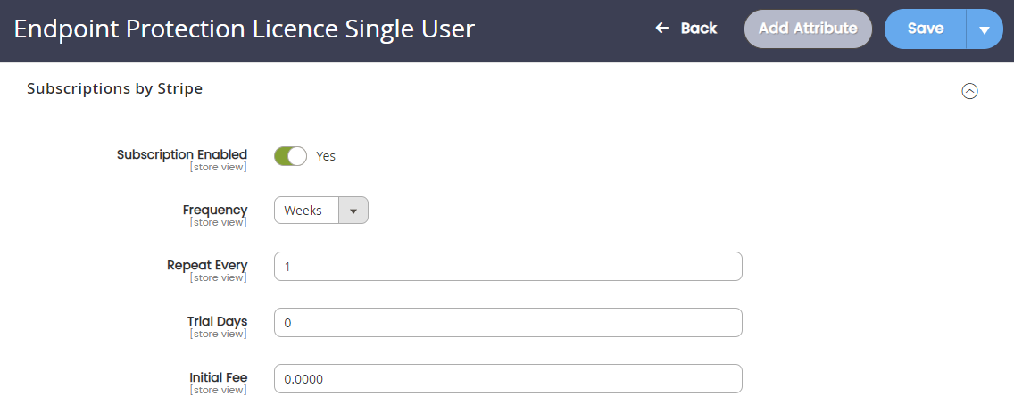Click the Endpoint Protection Licence Single User title

click(245, 29)
